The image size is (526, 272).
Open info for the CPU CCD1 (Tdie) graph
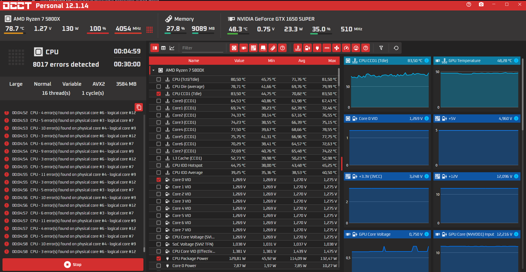(427, 61)
